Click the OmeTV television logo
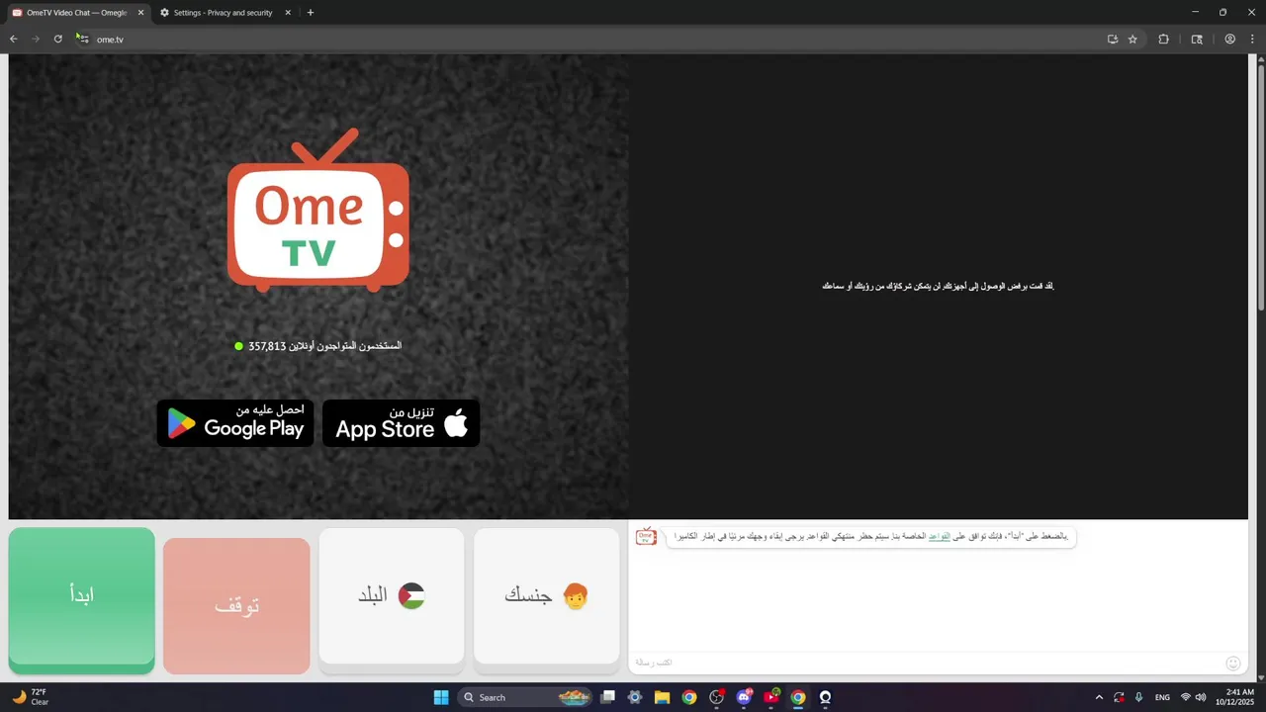This screenshot has height=712, width=1266. (x=318, y=210)
